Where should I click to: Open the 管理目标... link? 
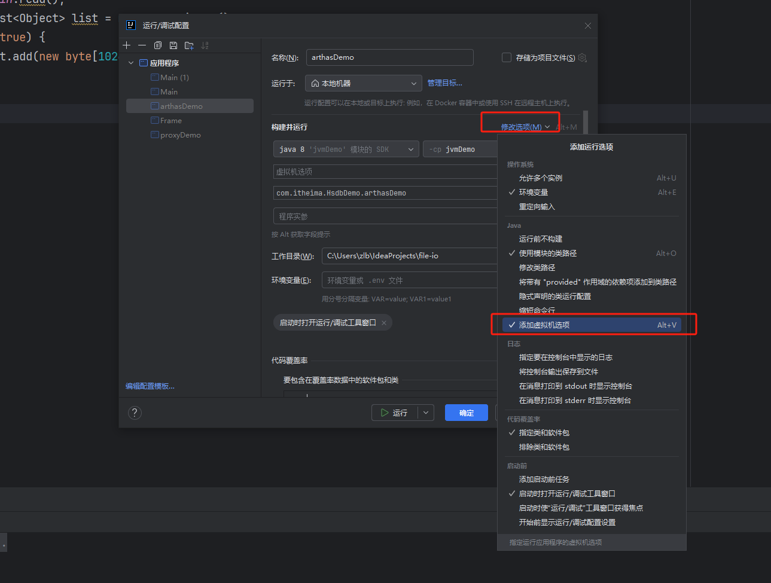444,83
